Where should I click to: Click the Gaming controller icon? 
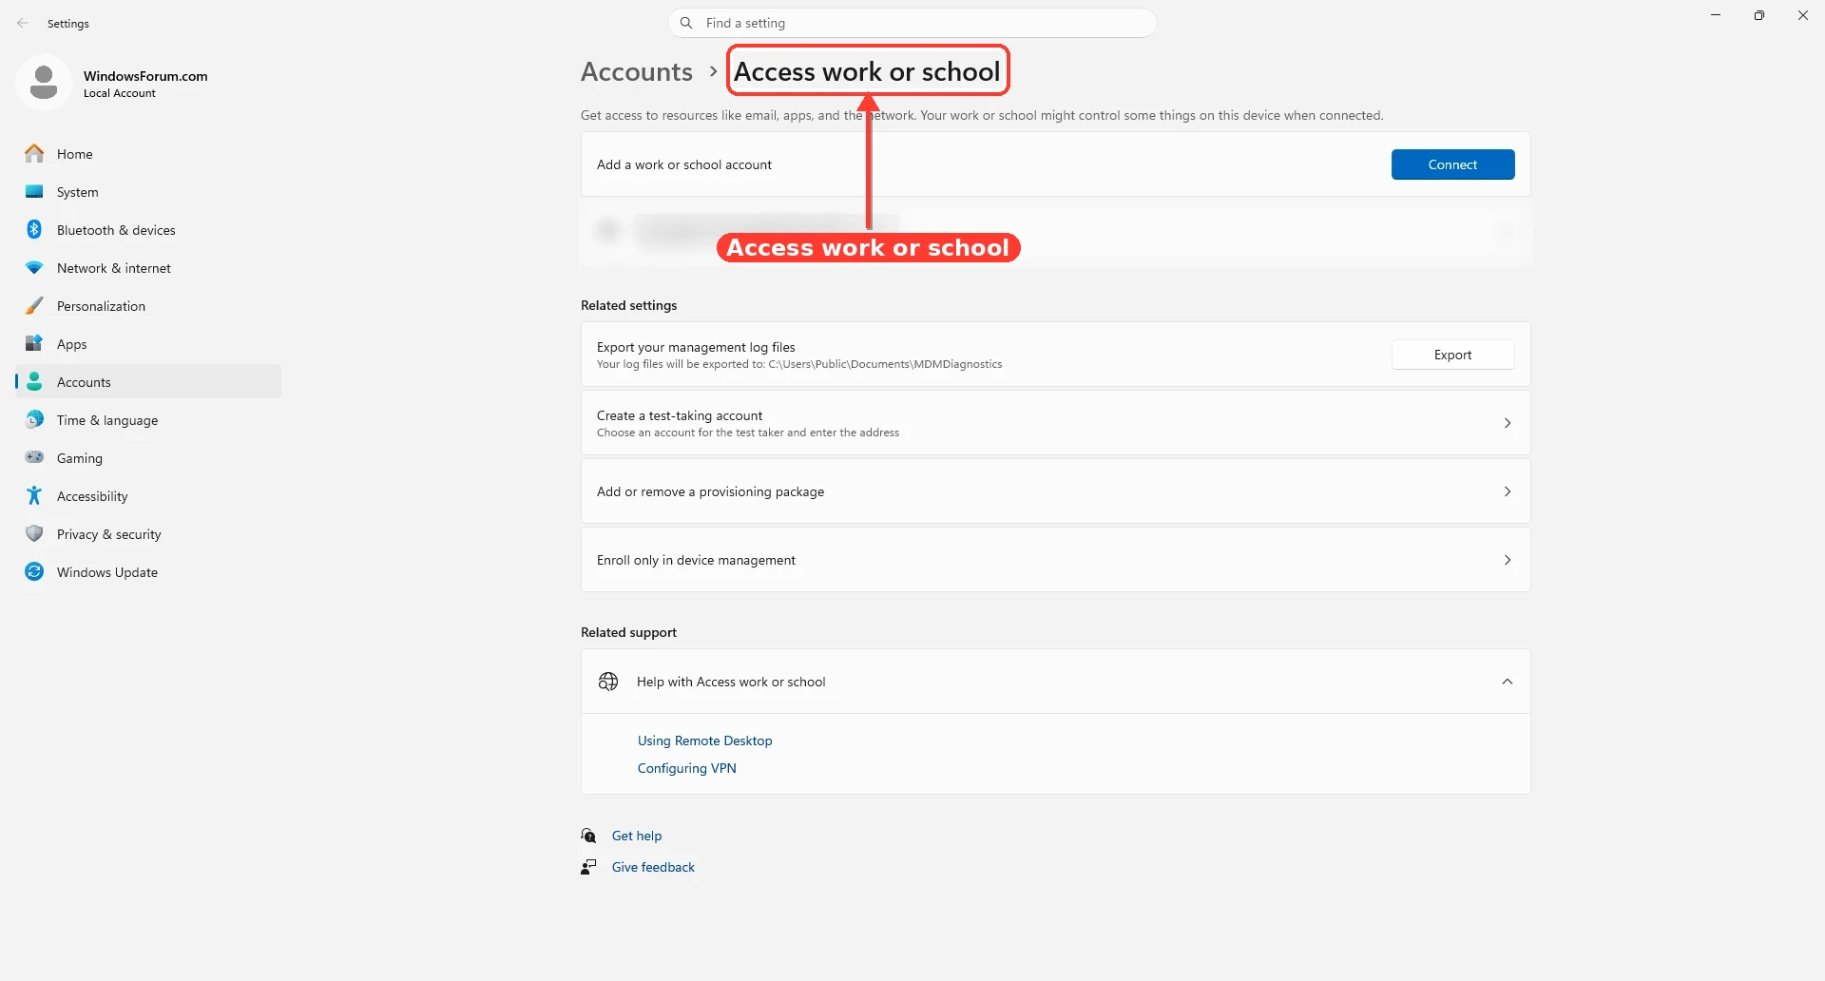pyautogui.click(x=34, y=457)
